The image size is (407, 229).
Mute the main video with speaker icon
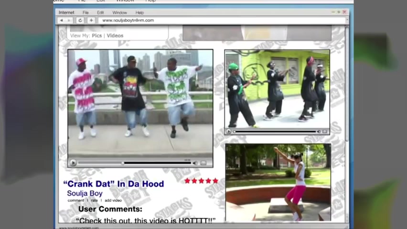coord(195,163)
